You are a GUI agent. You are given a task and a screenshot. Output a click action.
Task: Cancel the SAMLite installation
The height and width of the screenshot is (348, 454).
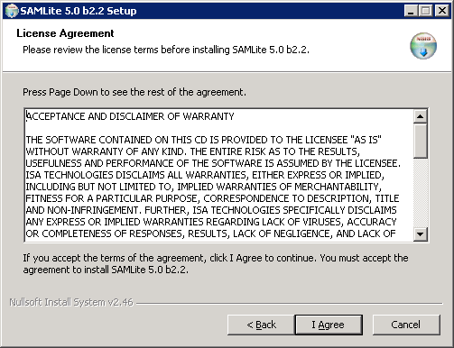click(406, 325)
